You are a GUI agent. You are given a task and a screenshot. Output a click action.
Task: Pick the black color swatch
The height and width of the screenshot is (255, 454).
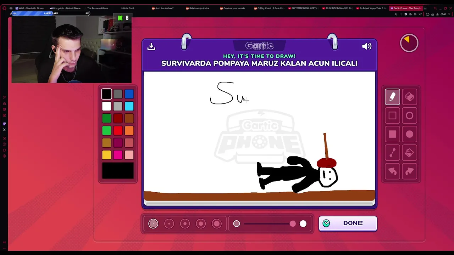pos(106,94)
